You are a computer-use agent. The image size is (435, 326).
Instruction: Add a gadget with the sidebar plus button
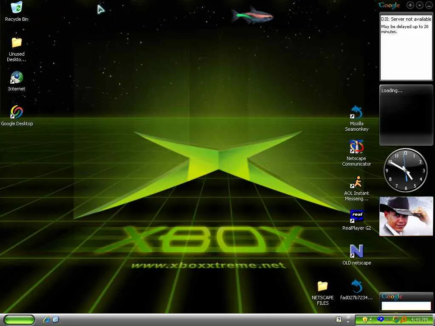point(410,5)
